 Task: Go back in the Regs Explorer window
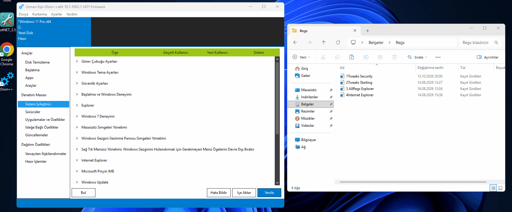295,42
